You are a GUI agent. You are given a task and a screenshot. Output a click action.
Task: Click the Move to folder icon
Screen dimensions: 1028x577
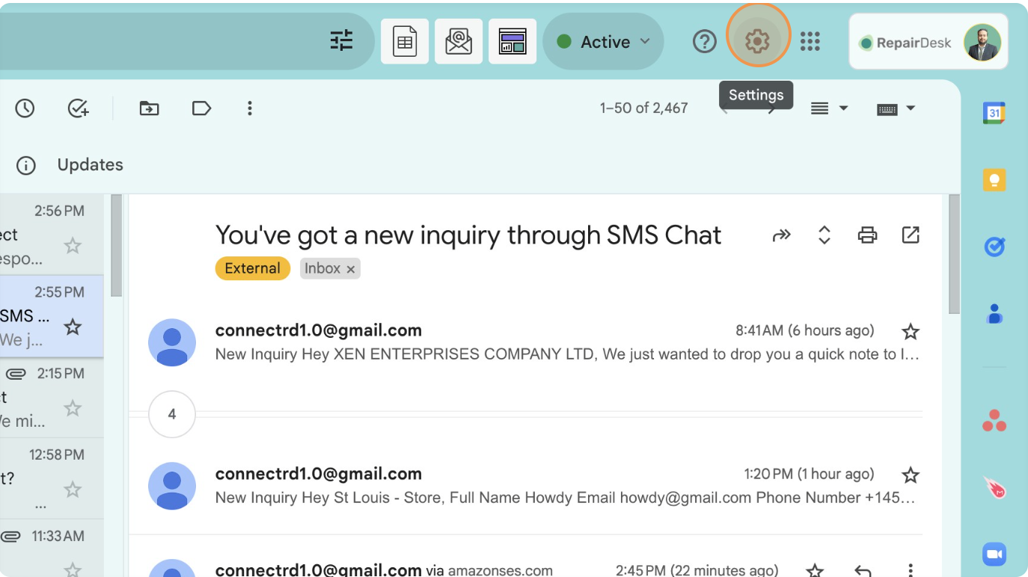click(149, 108)
